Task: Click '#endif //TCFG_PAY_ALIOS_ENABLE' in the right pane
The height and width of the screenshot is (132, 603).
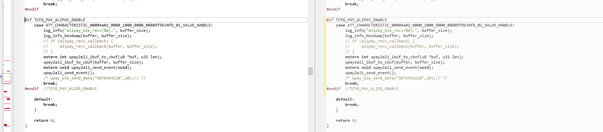Action: tap(363, 89)
